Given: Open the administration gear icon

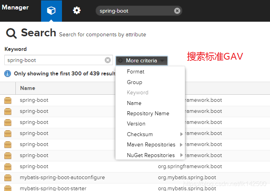Looking at the screenshot, I should (77, 11).
